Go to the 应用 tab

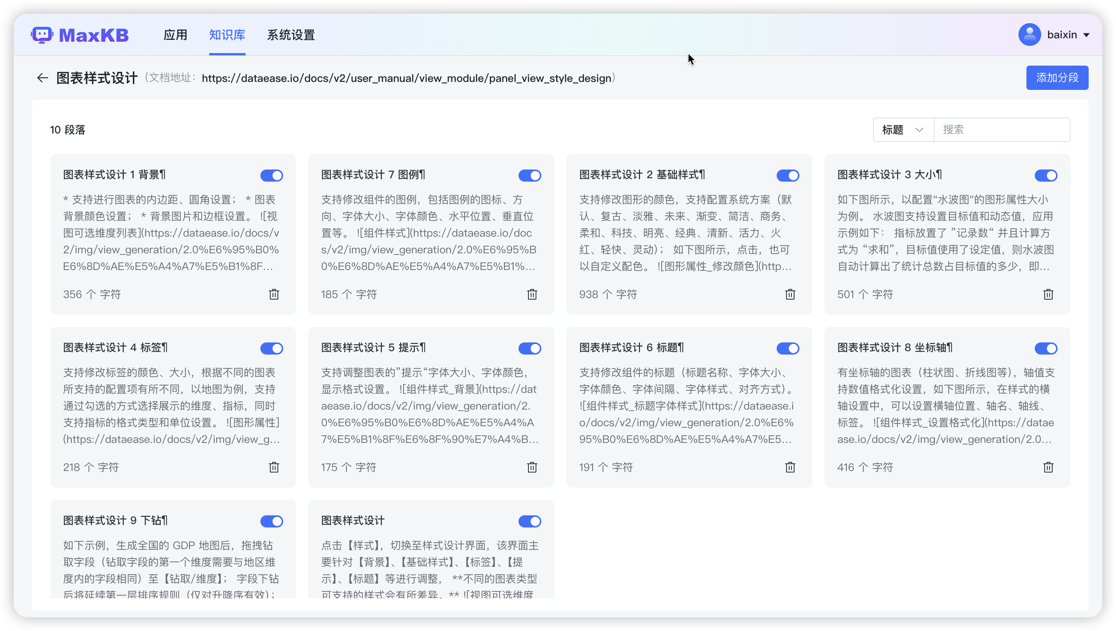(175, 35)
